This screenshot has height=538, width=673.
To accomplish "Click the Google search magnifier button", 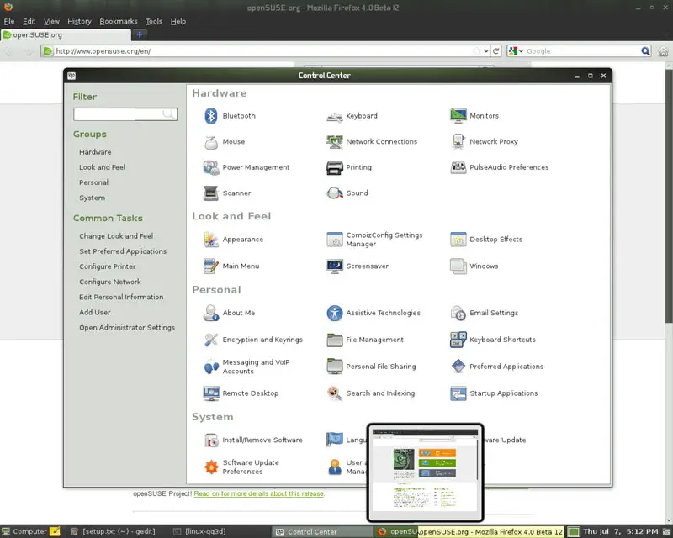I will [645, 51].
